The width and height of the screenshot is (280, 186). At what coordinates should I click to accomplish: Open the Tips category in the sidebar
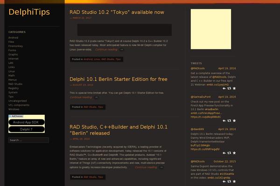(11, 97)
